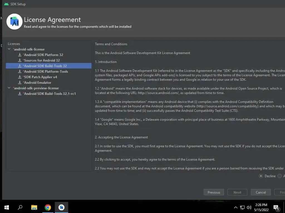Show hidden system tray icons
This screenshot has height=213, width=285.
pos(235,207)
